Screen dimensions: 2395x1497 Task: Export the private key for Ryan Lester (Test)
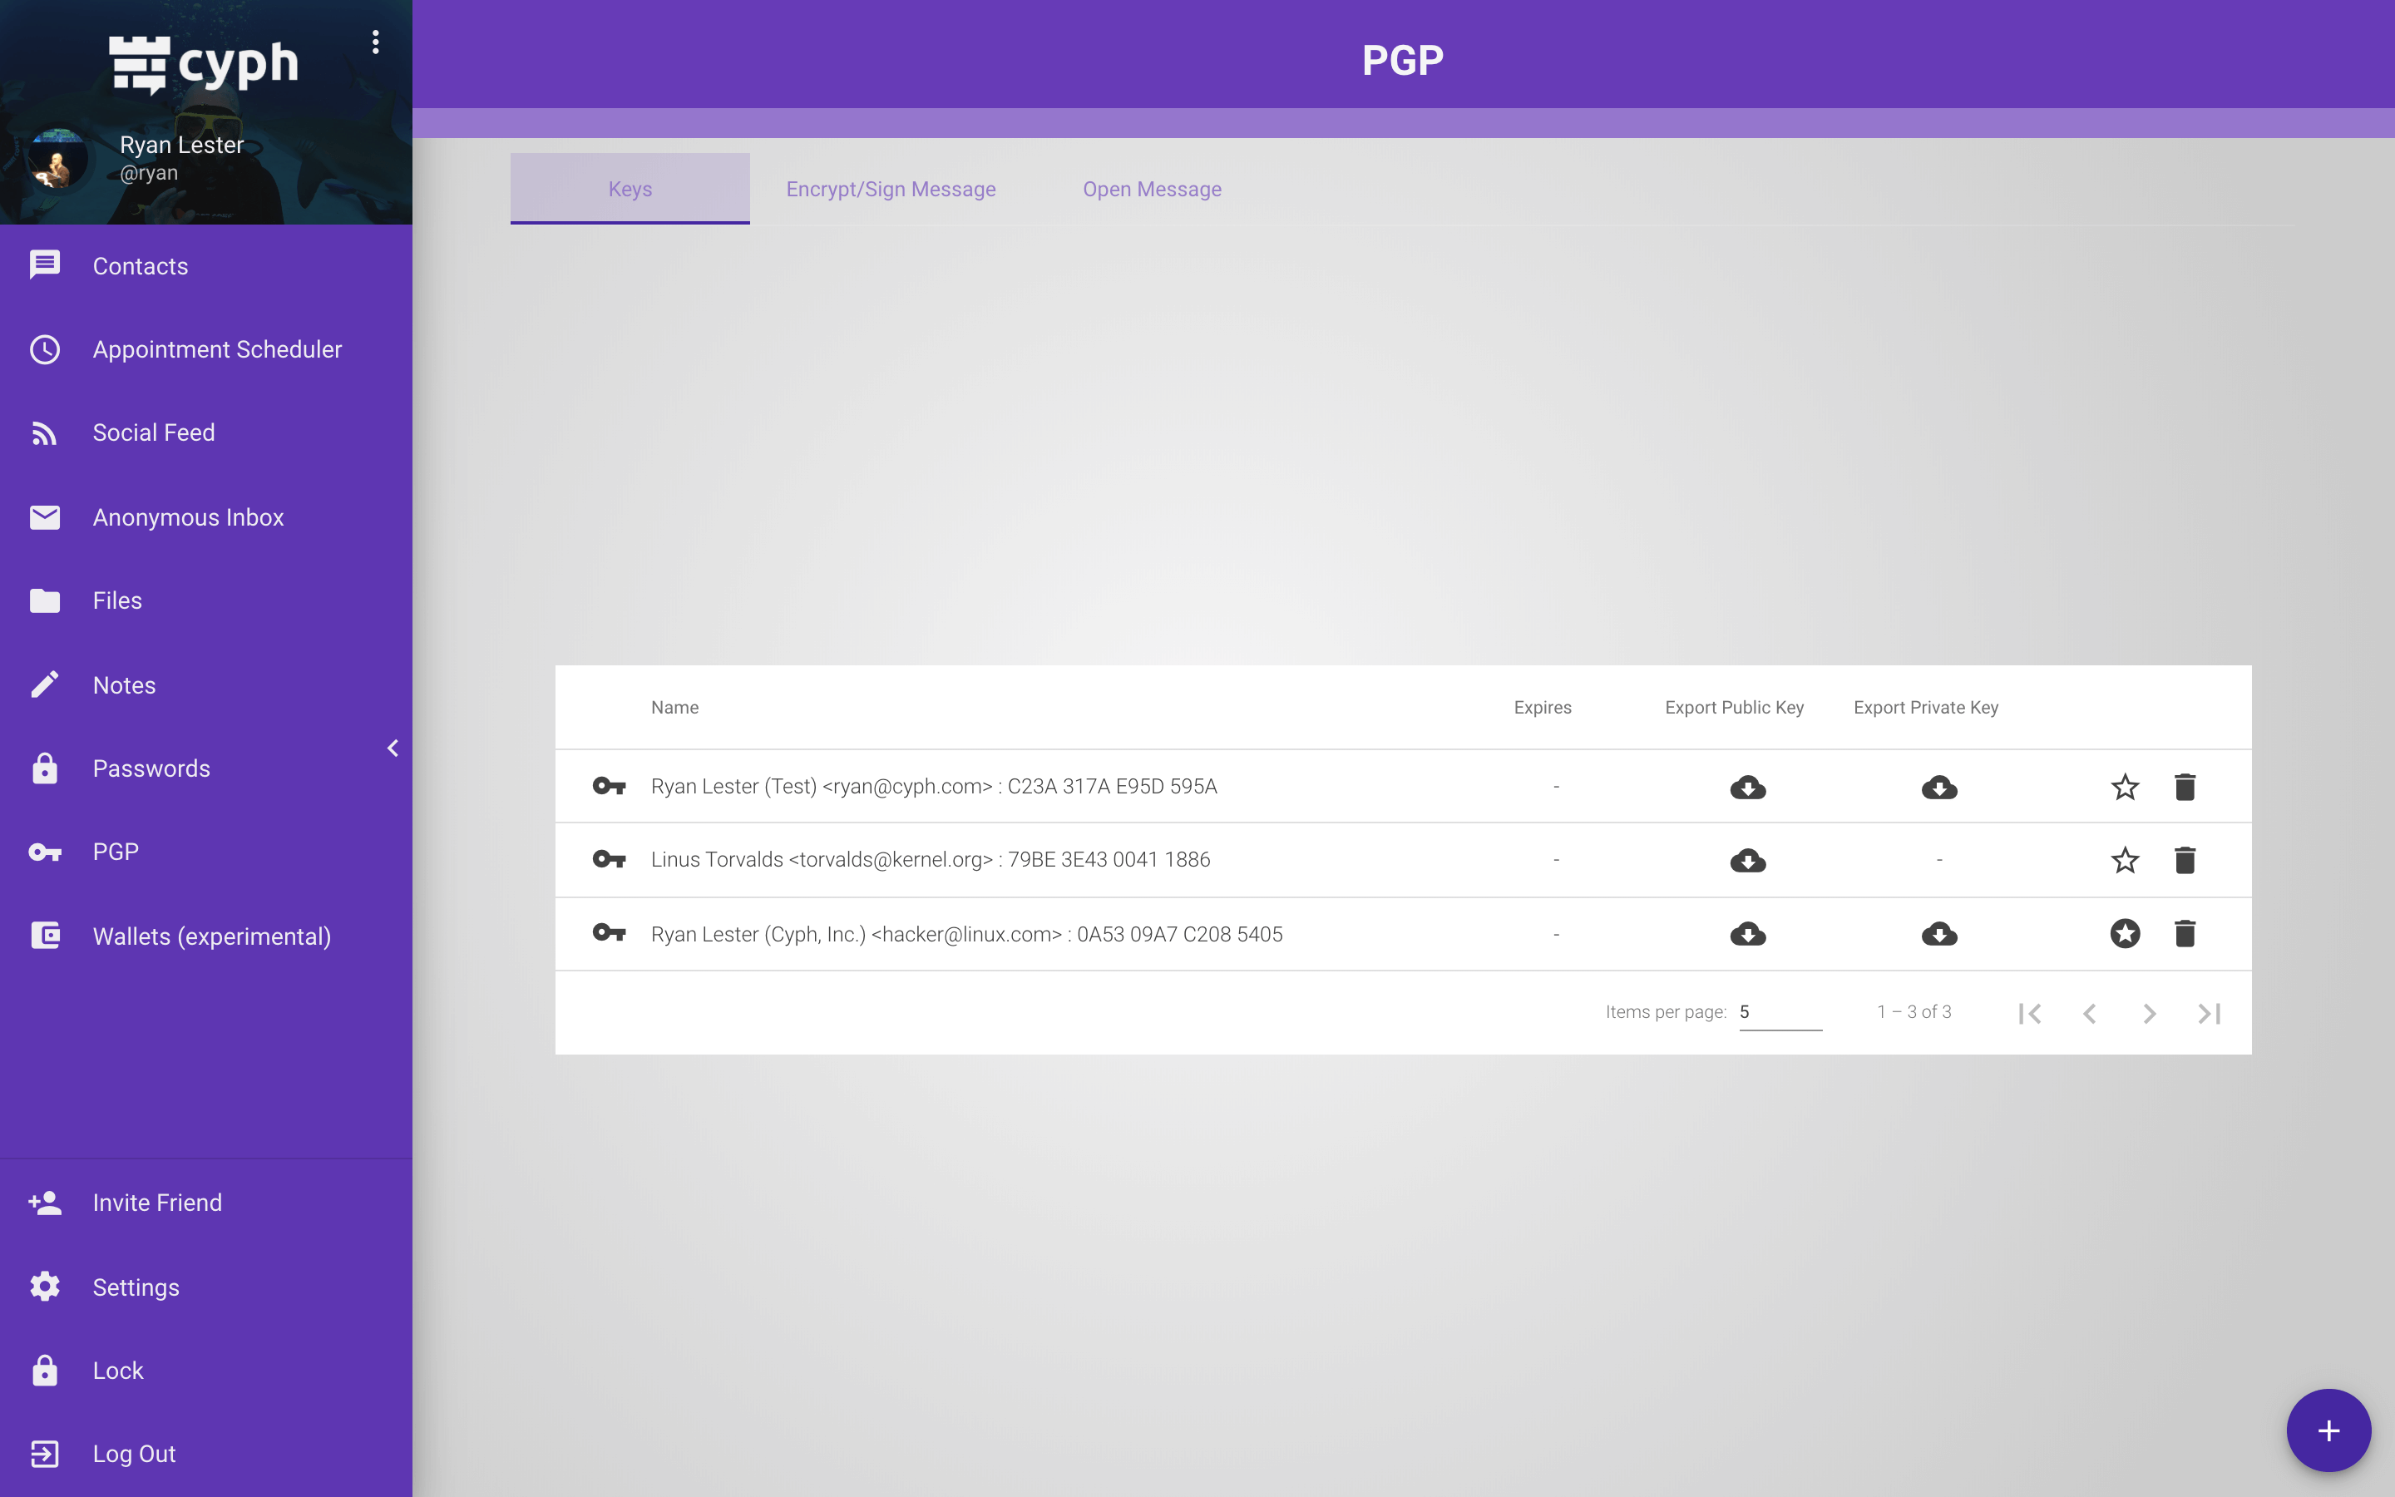click(x=1938, y=786)
